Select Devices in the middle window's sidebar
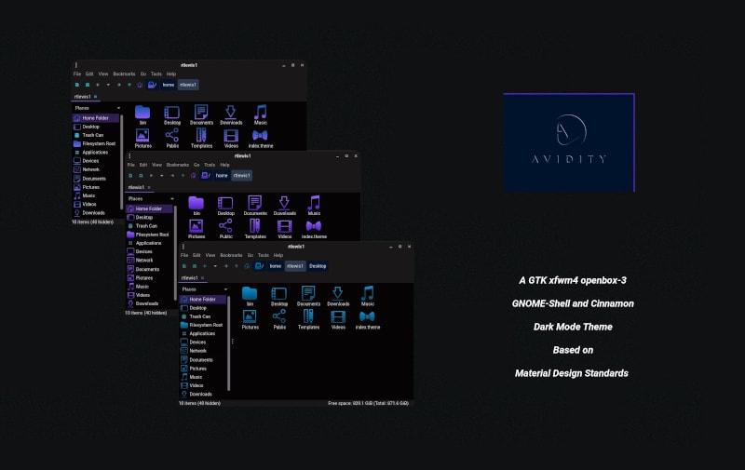This screenshot has width=745, height=470. coord(144,251)
